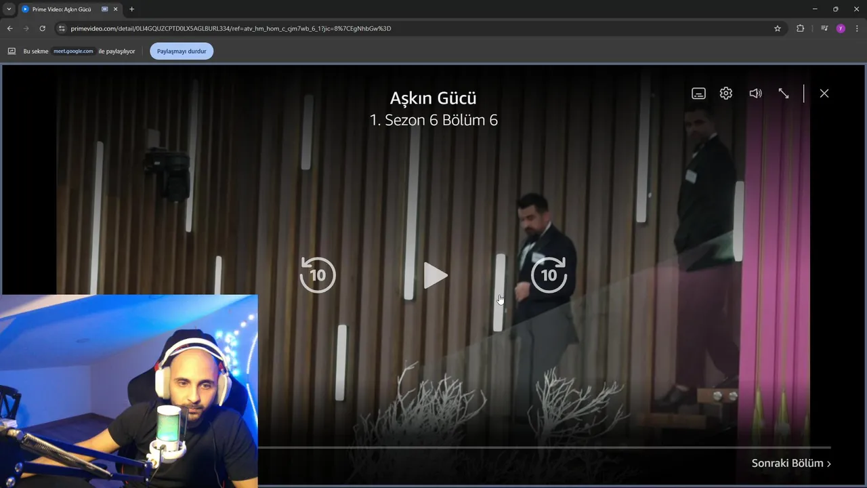The image size is (867, 488).
Task: Close the Prime Video tab
Action: click(x=117, y=9)
